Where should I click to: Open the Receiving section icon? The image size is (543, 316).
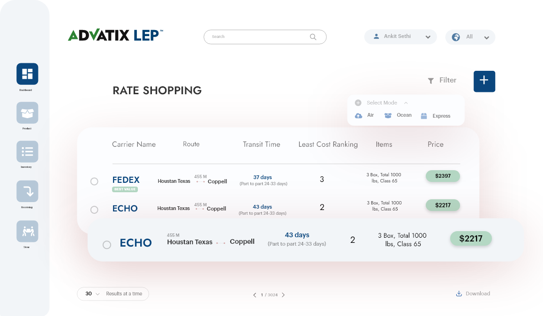point(27,191)
